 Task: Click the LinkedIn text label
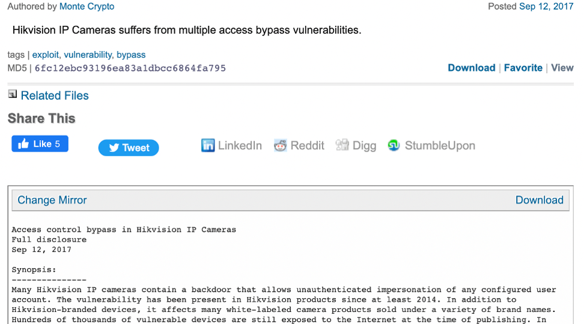[240, 145]
